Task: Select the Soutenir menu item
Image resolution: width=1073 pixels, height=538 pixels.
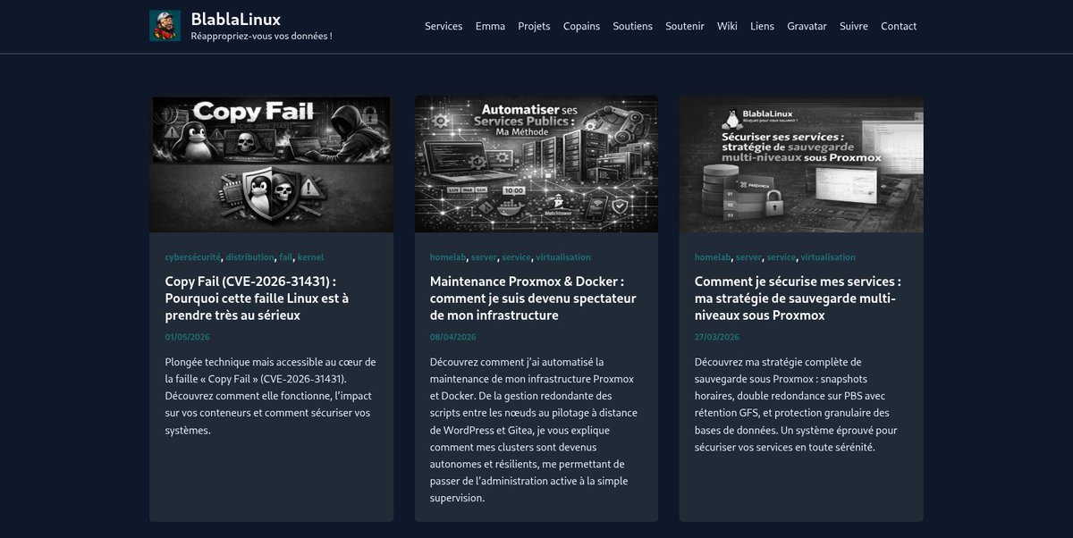Action: 685,26
